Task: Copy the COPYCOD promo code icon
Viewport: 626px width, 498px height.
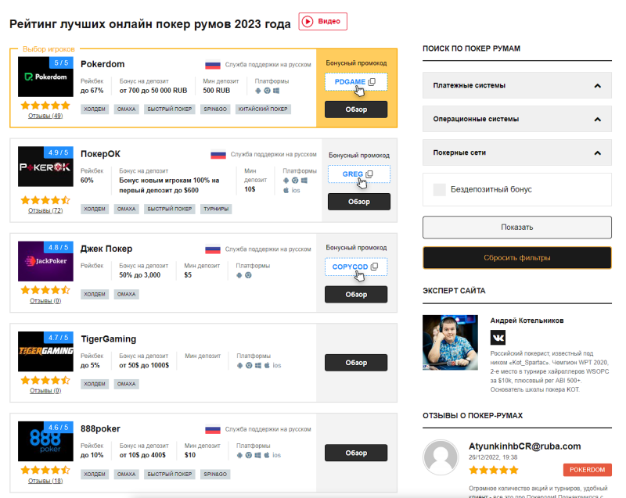Action: click(x=374, y=267)
